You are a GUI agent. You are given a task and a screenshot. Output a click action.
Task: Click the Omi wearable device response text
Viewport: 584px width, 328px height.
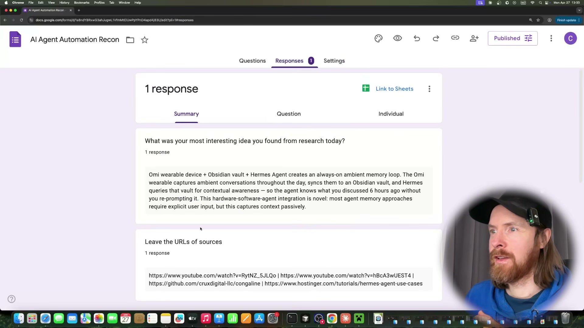point(289,191)
